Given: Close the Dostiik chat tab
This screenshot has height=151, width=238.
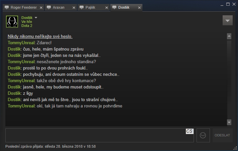Looking at the screenshot, I should pos(139,8).
